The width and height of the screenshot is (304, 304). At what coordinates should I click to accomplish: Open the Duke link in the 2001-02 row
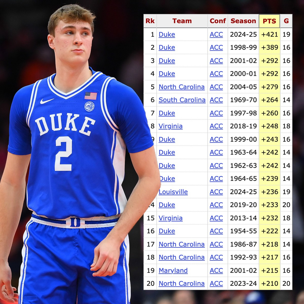(167, 61)
